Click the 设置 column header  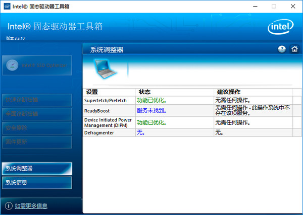[109, 92]
